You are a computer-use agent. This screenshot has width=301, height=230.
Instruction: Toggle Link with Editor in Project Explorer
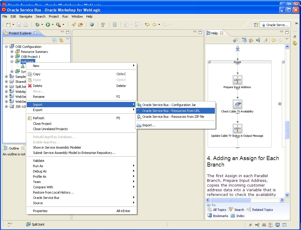(61, 40)
